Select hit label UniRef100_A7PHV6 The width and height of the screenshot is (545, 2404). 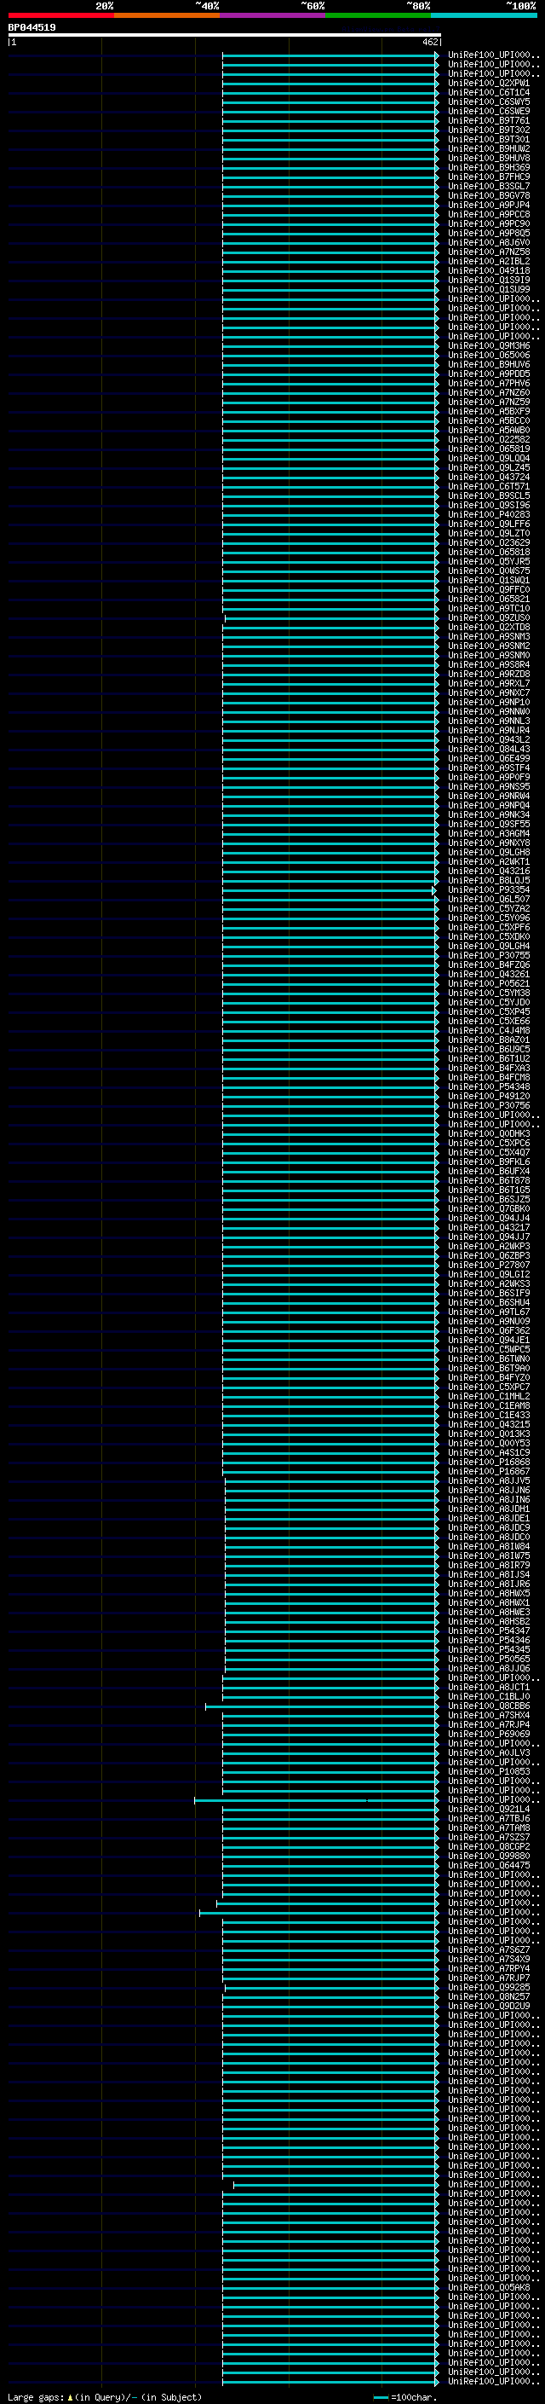click(x=488, y=384)
